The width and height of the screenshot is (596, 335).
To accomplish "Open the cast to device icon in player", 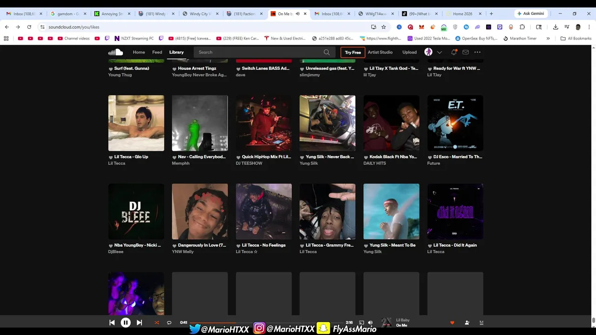I will [361, 322].
